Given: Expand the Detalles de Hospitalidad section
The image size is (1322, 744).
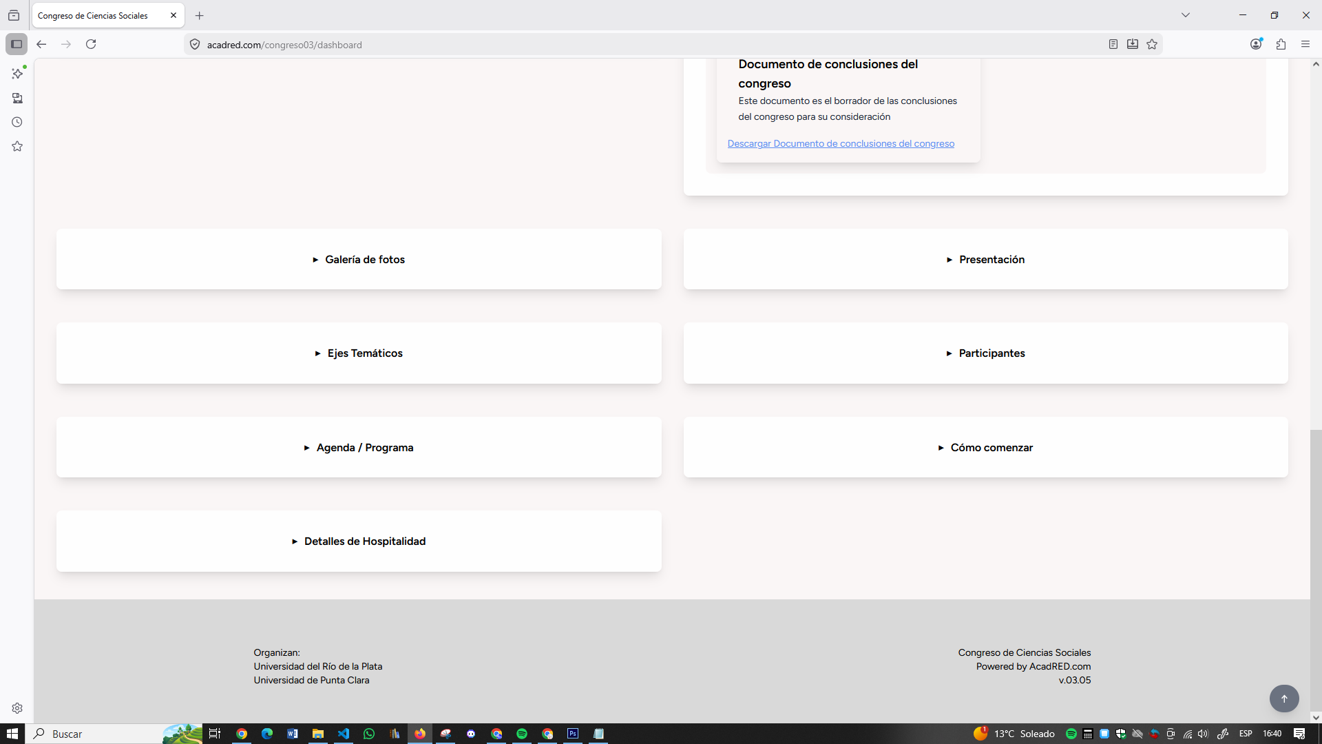Looking at the screenshot, I should tap(359, 541).
